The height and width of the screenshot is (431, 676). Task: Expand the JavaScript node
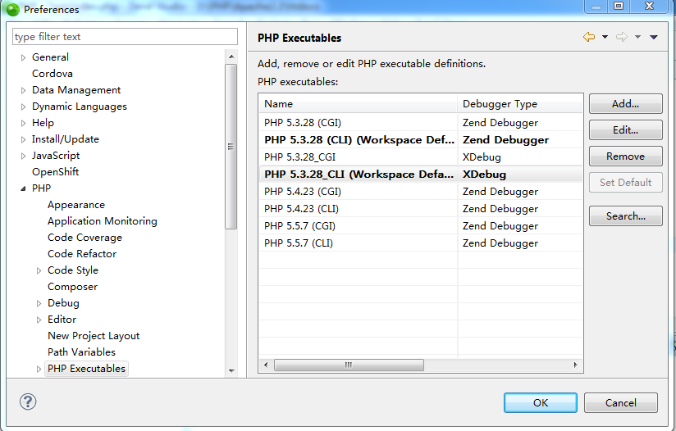click(23, 156)
